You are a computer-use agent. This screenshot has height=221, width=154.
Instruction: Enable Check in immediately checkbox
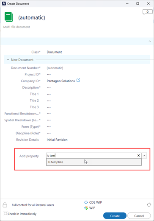click(5, 213)
